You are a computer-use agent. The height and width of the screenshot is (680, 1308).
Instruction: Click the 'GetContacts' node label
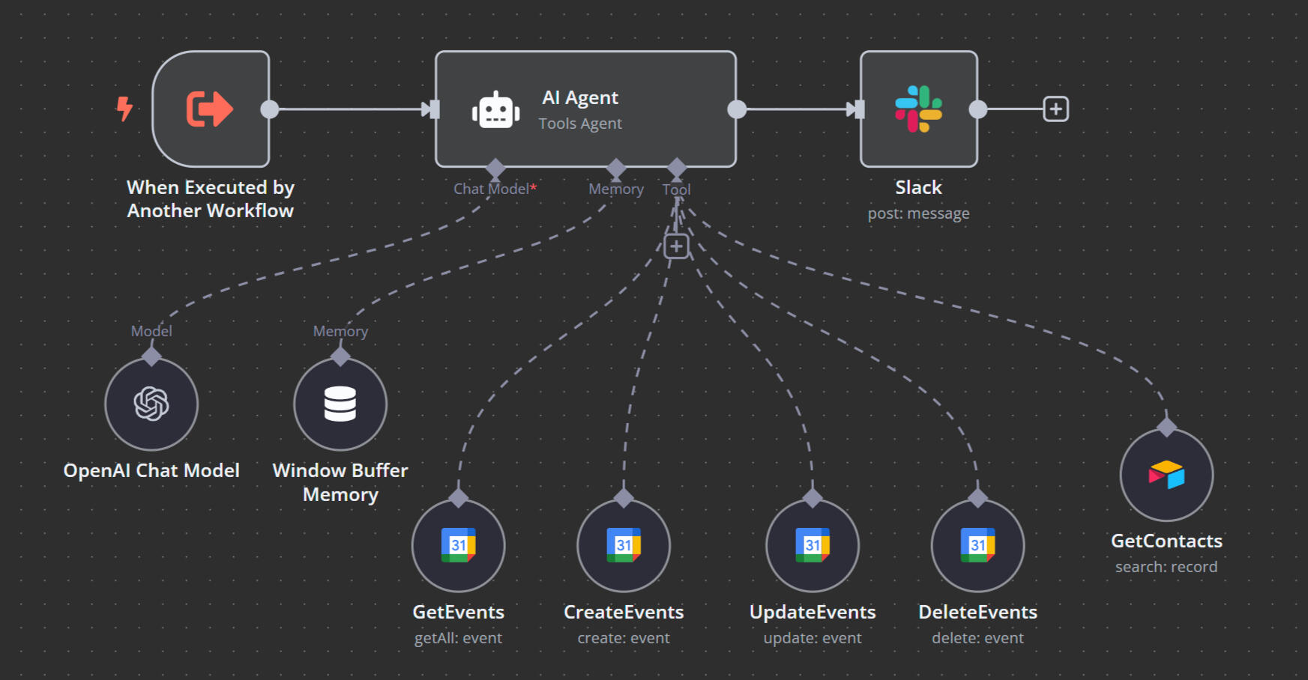[1166, 541]
